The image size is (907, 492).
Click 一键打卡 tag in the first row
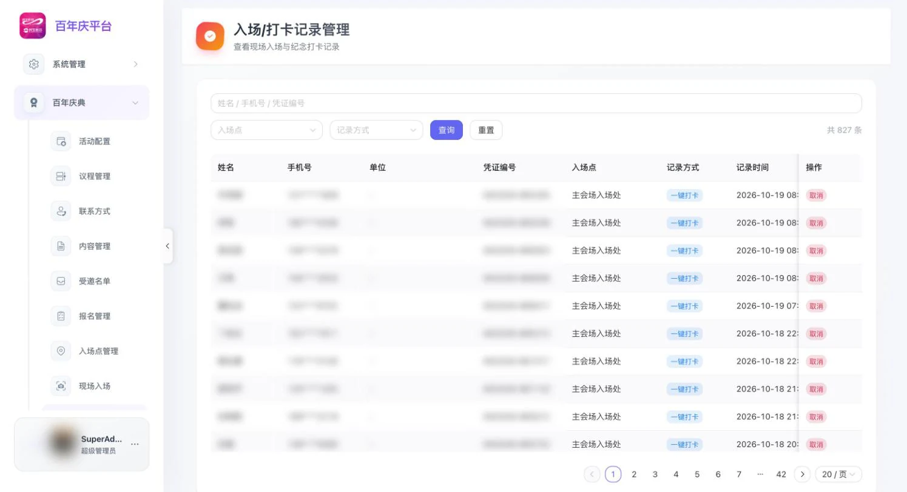click(684, 196)
